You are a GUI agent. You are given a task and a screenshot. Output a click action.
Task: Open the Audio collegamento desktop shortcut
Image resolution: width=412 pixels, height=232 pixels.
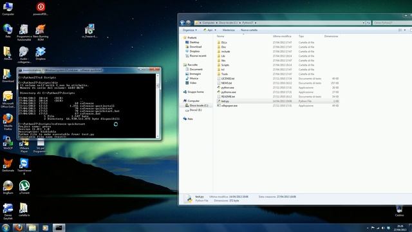pos(24,55)
